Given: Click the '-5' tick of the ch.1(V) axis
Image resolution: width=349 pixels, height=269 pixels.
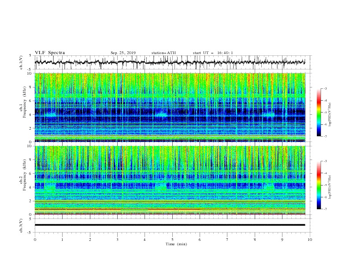Looking at the screenshot, I should [30, 69].
